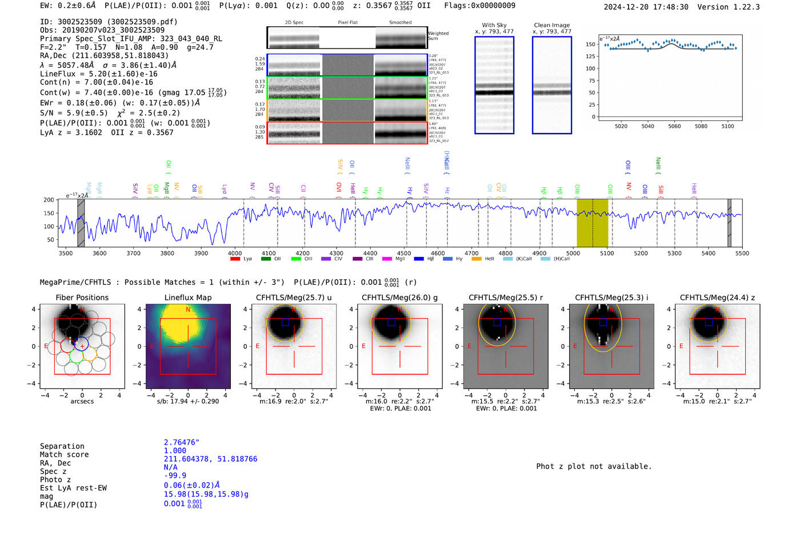This screenshot has height=544, width=800.
Task: Click the Cont(w) = 7.40(±0.00)e-16 line
Action: (x=133, y=92)
